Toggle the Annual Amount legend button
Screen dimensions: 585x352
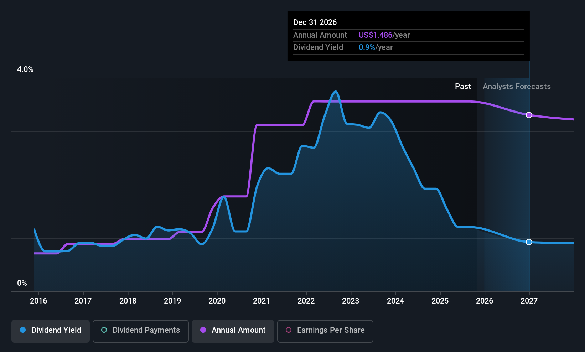point(233,331)
